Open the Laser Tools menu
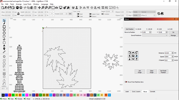Viewport: 179px width, 100px height. (27, 4)
